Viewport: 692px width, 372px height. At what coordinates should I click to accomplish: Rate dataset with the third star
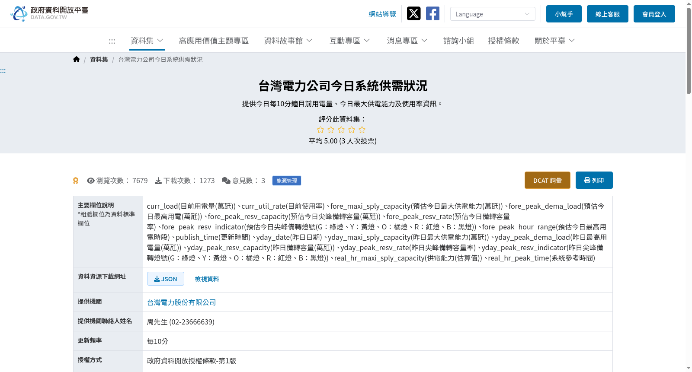341,130
